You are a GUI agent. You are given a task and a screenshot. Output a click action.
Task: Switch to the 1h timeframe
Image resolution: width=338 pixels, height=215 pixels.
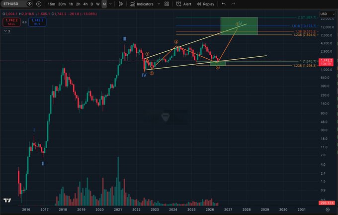pyautogui.click(x=71, y=4)
